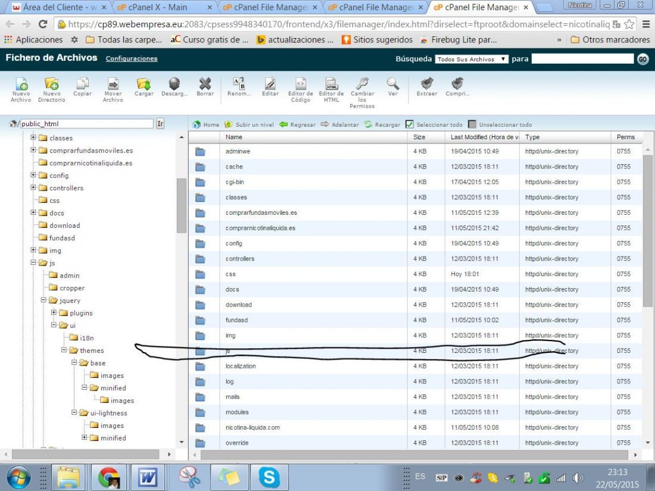Image resolution: width=655 pixels, height=491 pixels.
Task: Click the GO search button
Action: [x=642, y=60]
